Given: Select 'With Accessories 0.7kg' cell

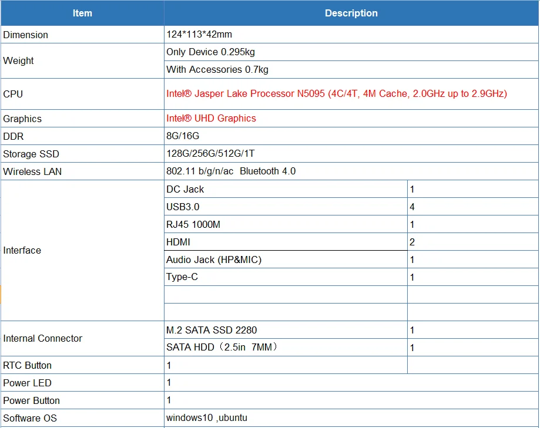Looking at the screenshot, I should tap(351, 69).
